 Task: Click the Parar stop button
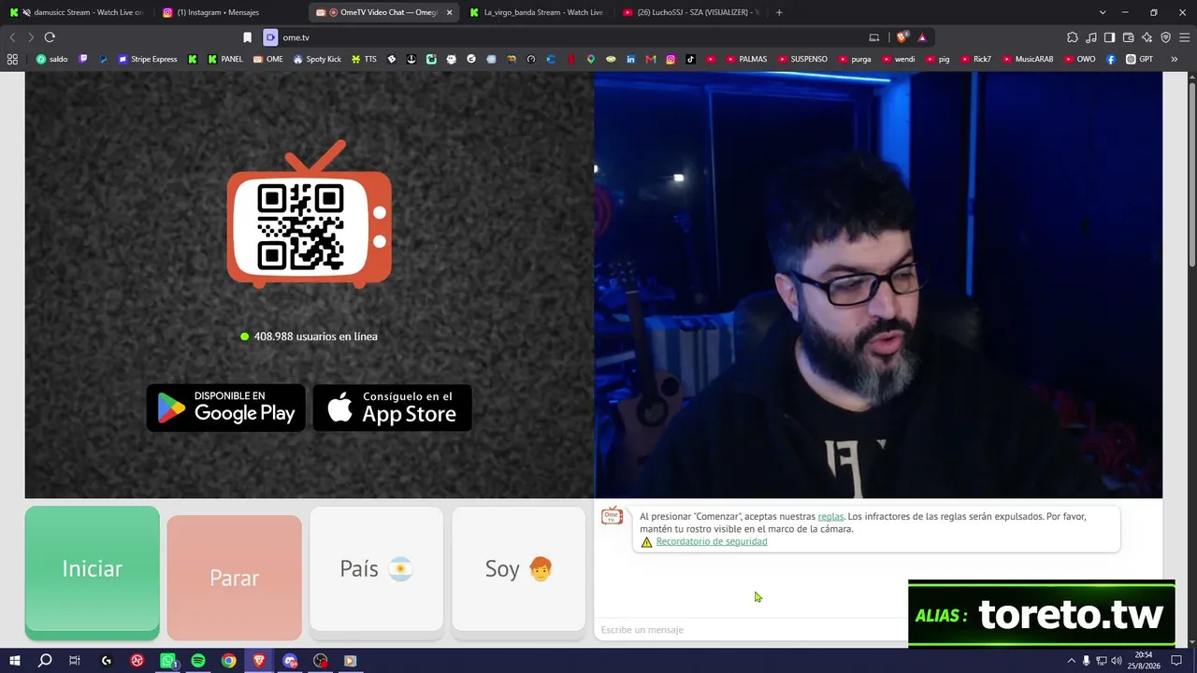click(x=235, y=578)
